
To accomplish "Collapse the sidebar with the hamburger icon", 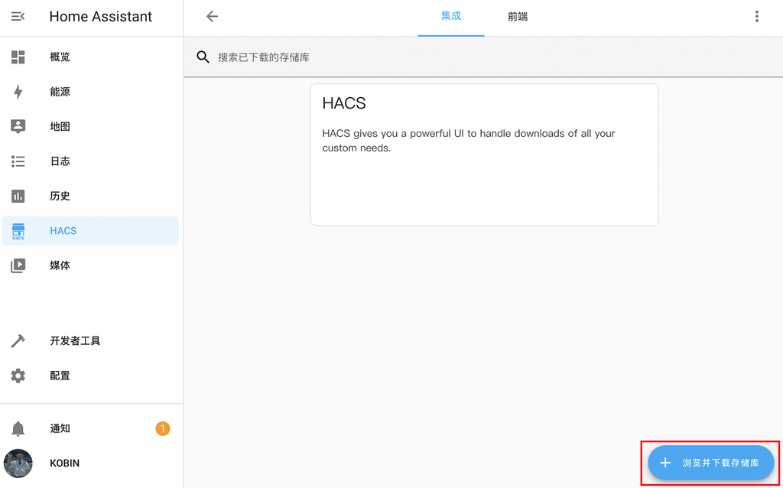I will click(x=17, y=15).
